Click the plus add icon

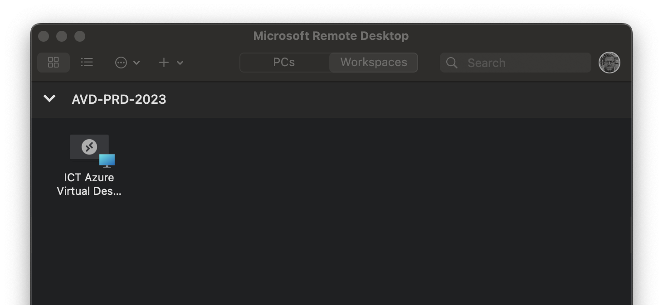tap(164, 63)
